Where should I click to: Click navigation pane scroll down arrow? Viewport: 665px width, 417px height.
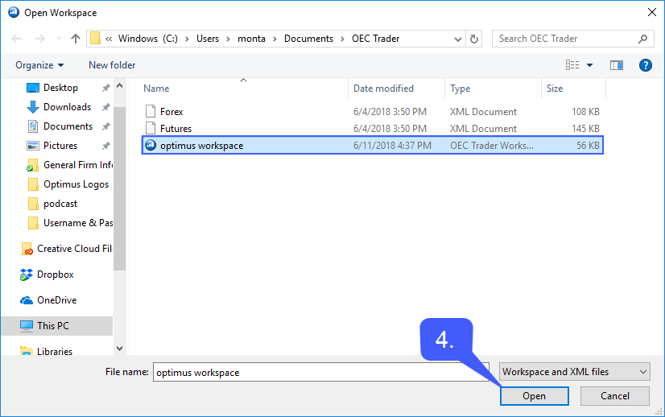point(120,349)
